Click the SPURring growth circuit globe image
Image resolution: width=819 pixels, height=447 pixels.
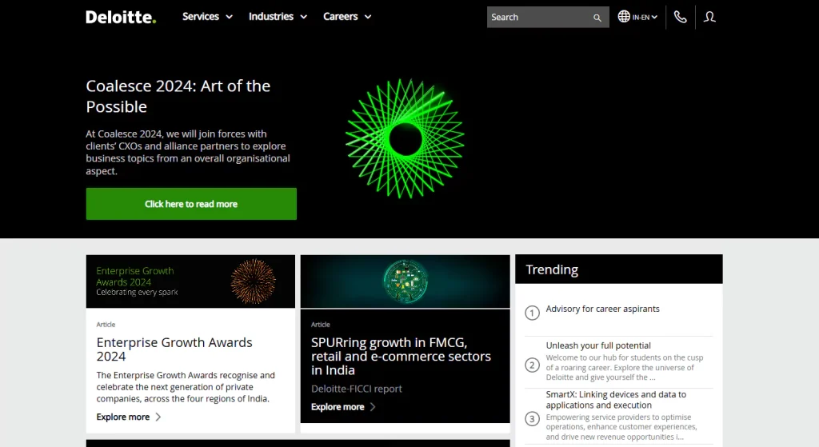tap(406, 281)
